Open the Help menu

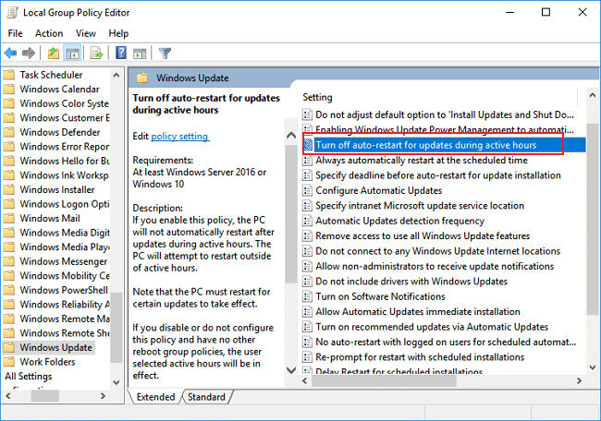coord(118,33)
